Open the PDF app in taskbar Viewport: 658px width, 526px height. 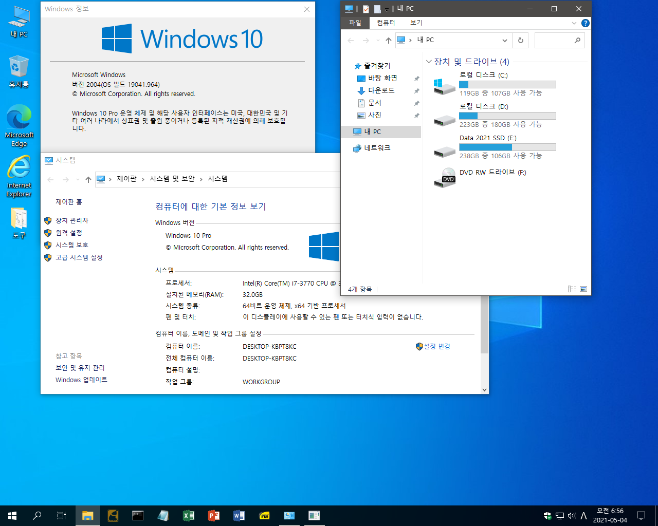click(x=264, y=516)
